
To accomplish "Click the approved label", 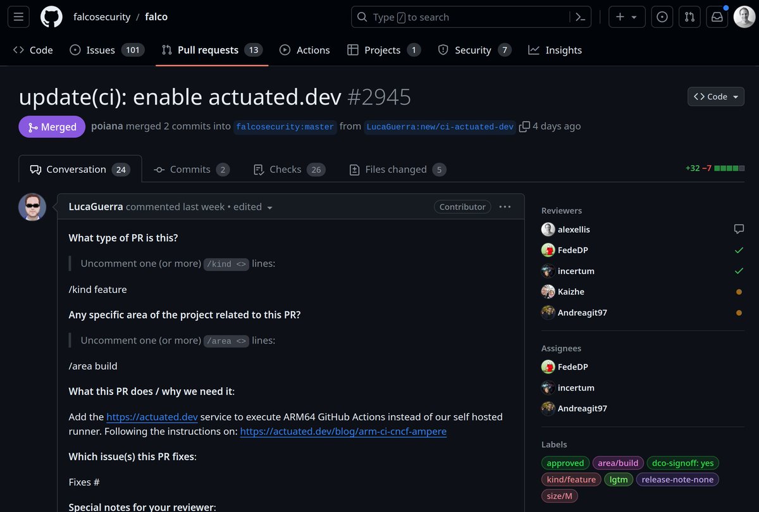I will click(565, 463).
